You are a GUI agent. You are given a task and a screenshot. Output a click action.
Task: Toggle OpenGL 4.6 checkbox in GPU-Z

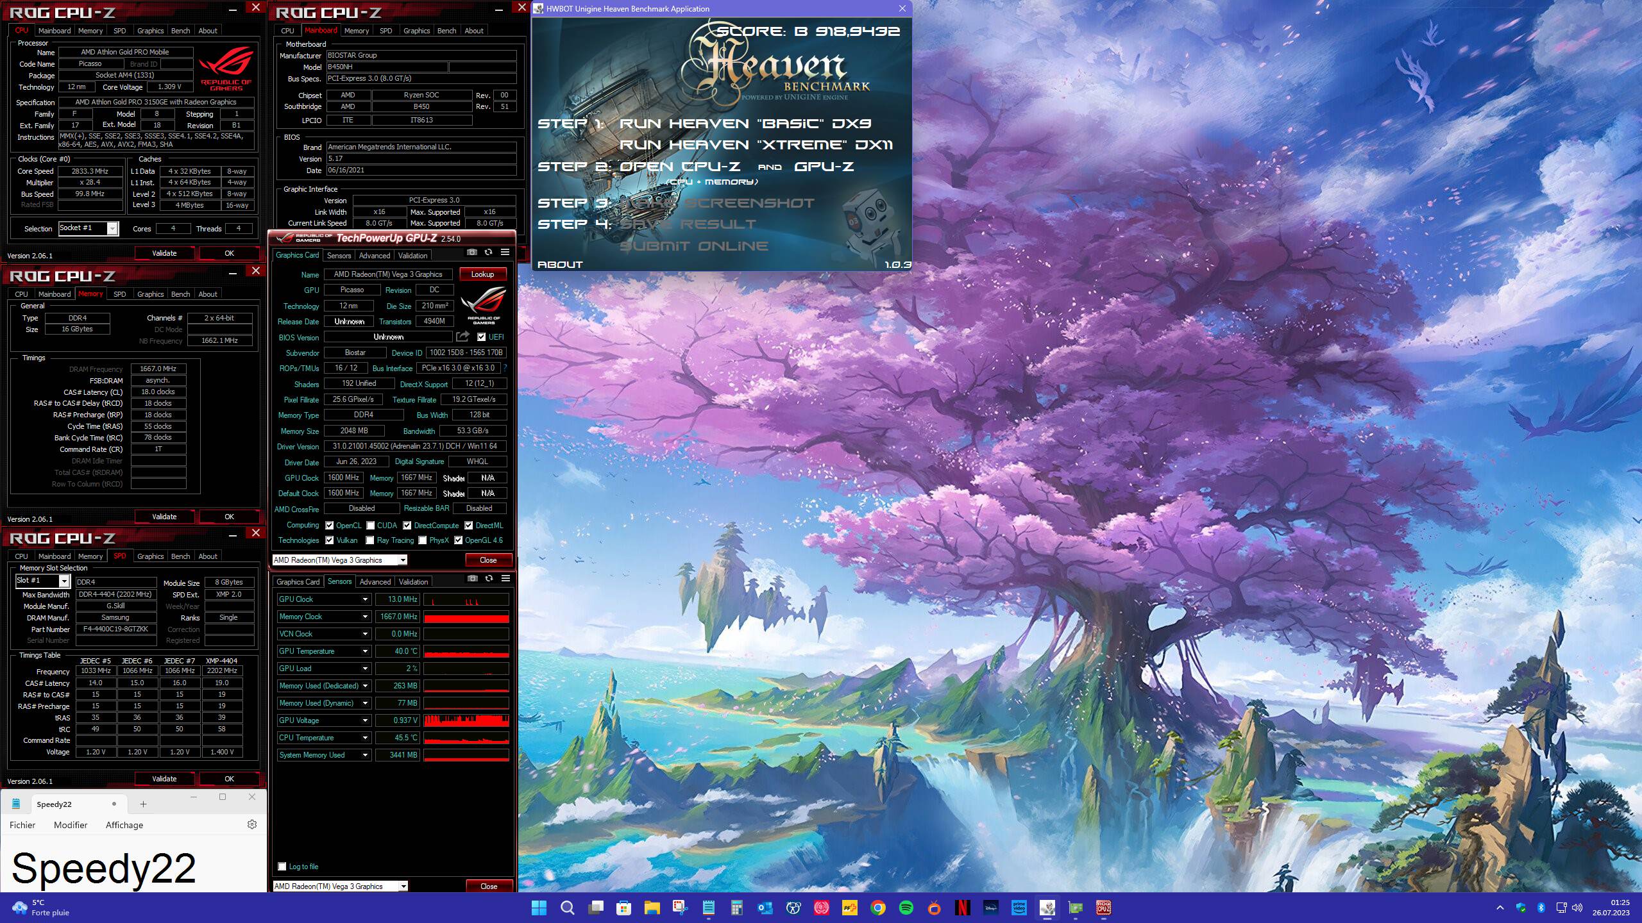[x=459, y=540]
